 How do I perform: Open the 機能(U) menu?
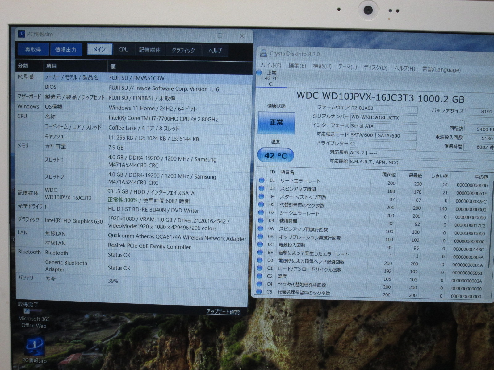[x=322, y=66]
